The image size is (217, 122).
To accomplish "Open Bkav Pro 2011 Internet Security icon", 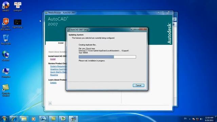I will click(6, 24).
